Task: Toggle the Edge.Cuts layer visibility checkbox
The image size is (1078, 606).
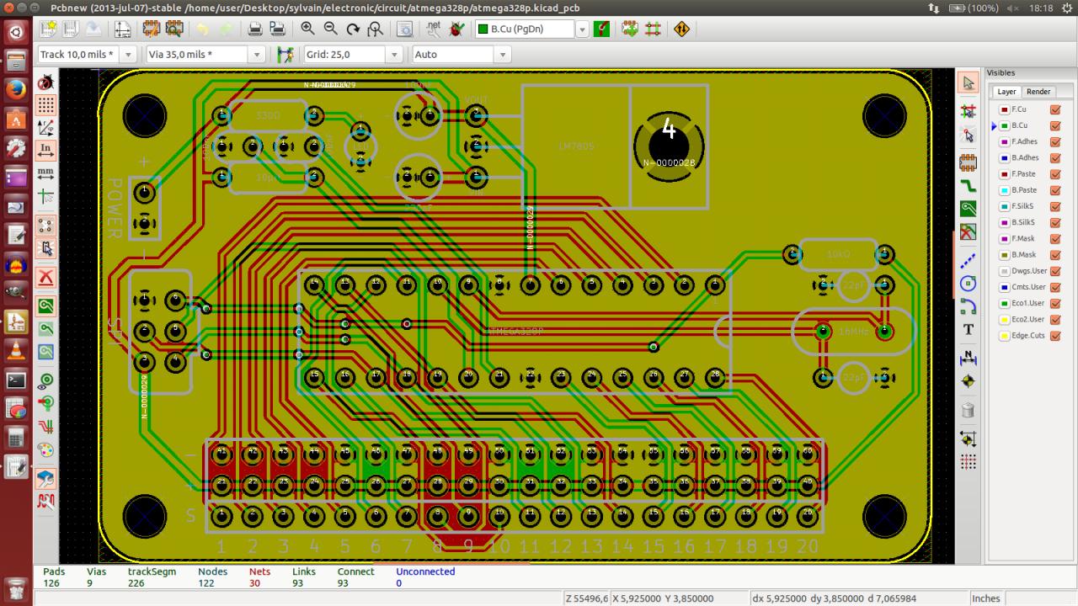Action: [x=1055, y=336]
